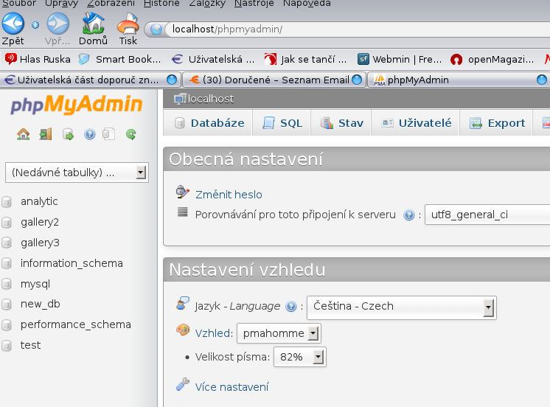Viewport: 550px width, 407px height.
Task: Open the SQL tab
Action: pyautogui.click(x=282, y=123)
